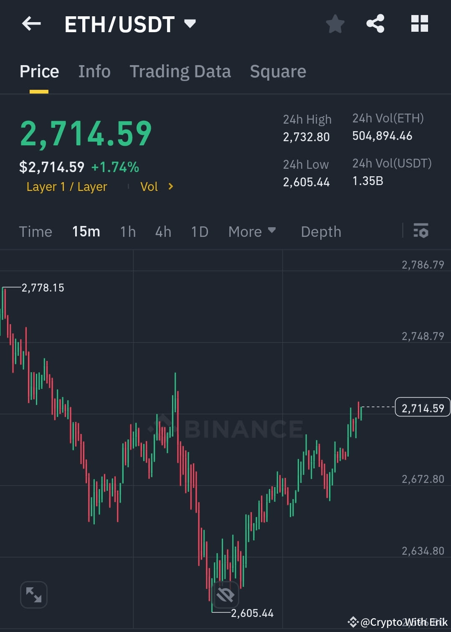
Task: Open the grid layout icon top right
Action: click(419, 24)
